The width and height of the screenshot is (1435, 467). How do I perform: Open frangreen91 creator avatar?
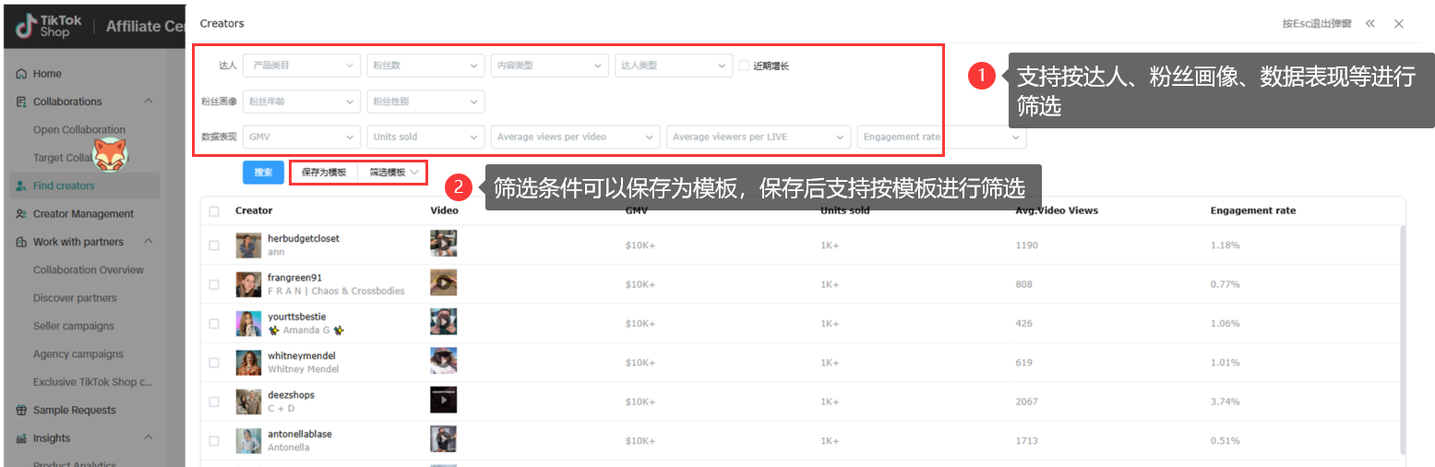coord(248,284)
